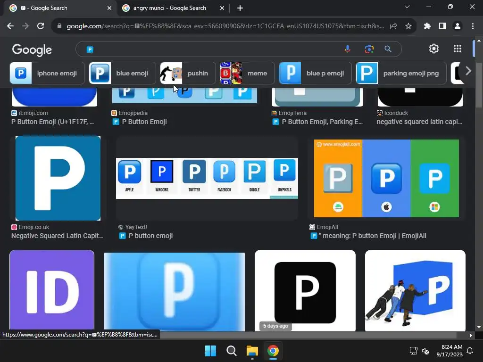Reload the current page
The image size is (483, 362).
[41, 26]
